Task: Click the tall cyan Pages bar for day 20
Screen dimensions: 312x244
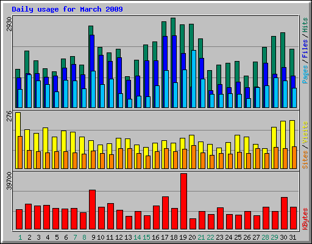Action: coord(194,79)
